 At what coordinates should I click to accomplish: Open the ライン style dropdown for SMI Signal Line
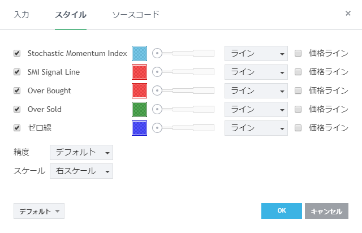[256, 72]
